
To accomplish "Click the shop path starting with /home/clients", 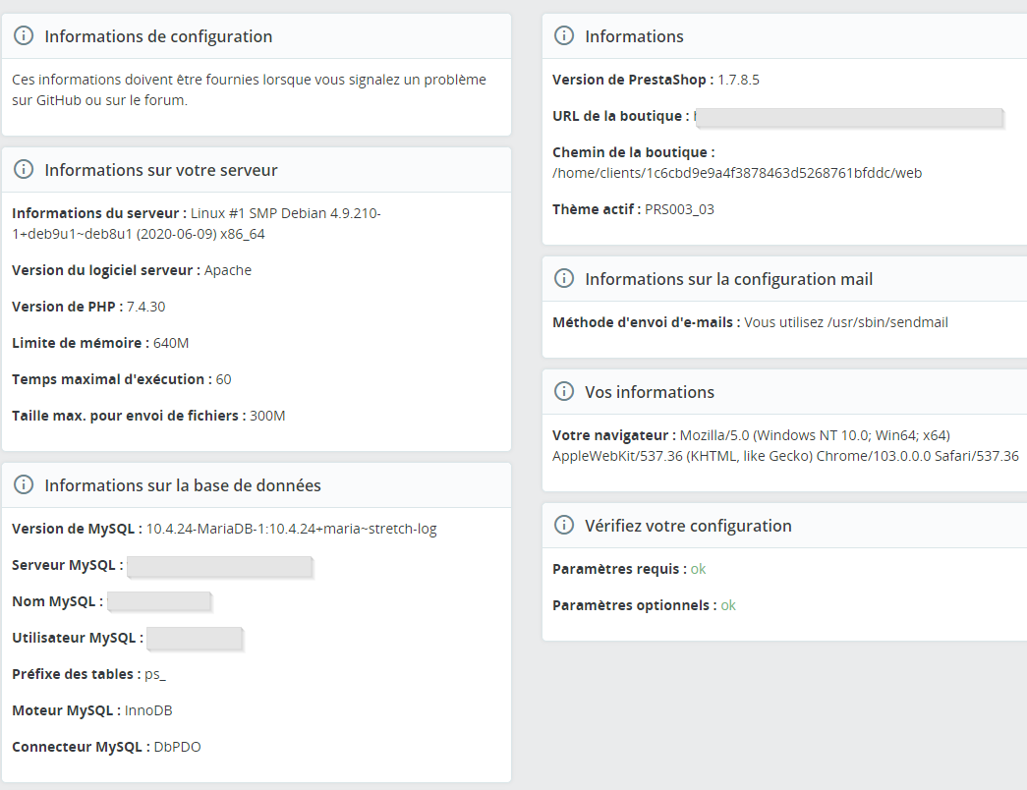I will [x=737, y=173].
